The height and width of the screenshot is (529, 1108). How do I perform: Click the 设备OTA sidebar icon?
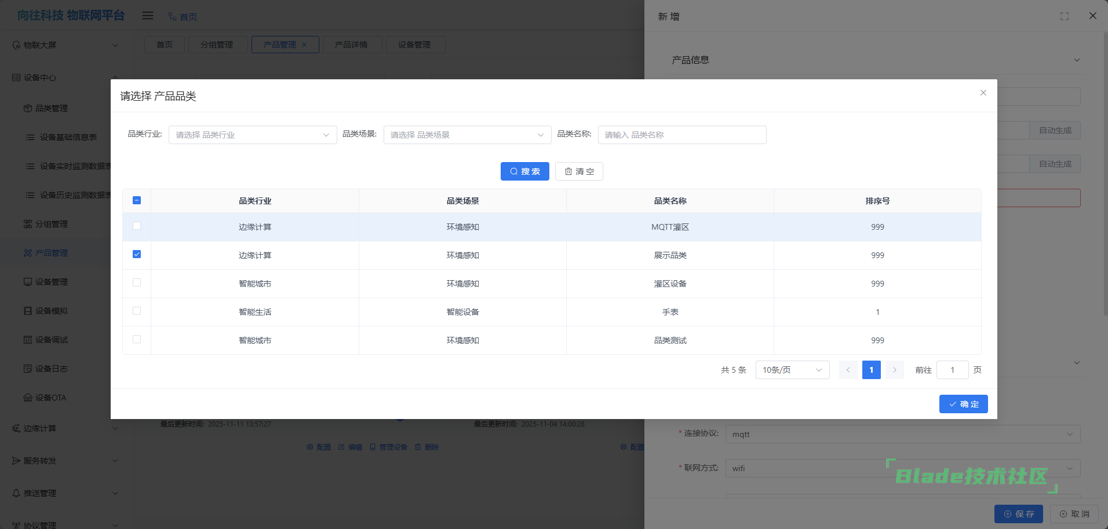(28, 398)
